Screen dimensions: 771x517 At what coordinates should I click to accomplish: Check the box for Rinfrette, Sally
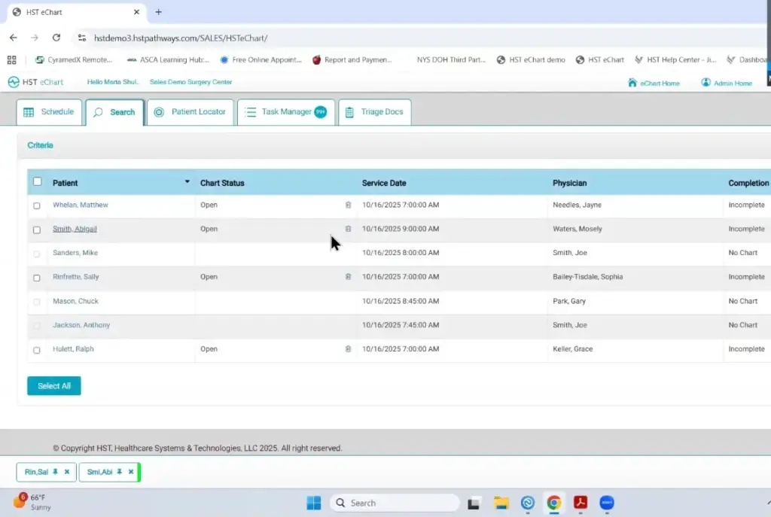pyautogui.click(x=37, y=278)
